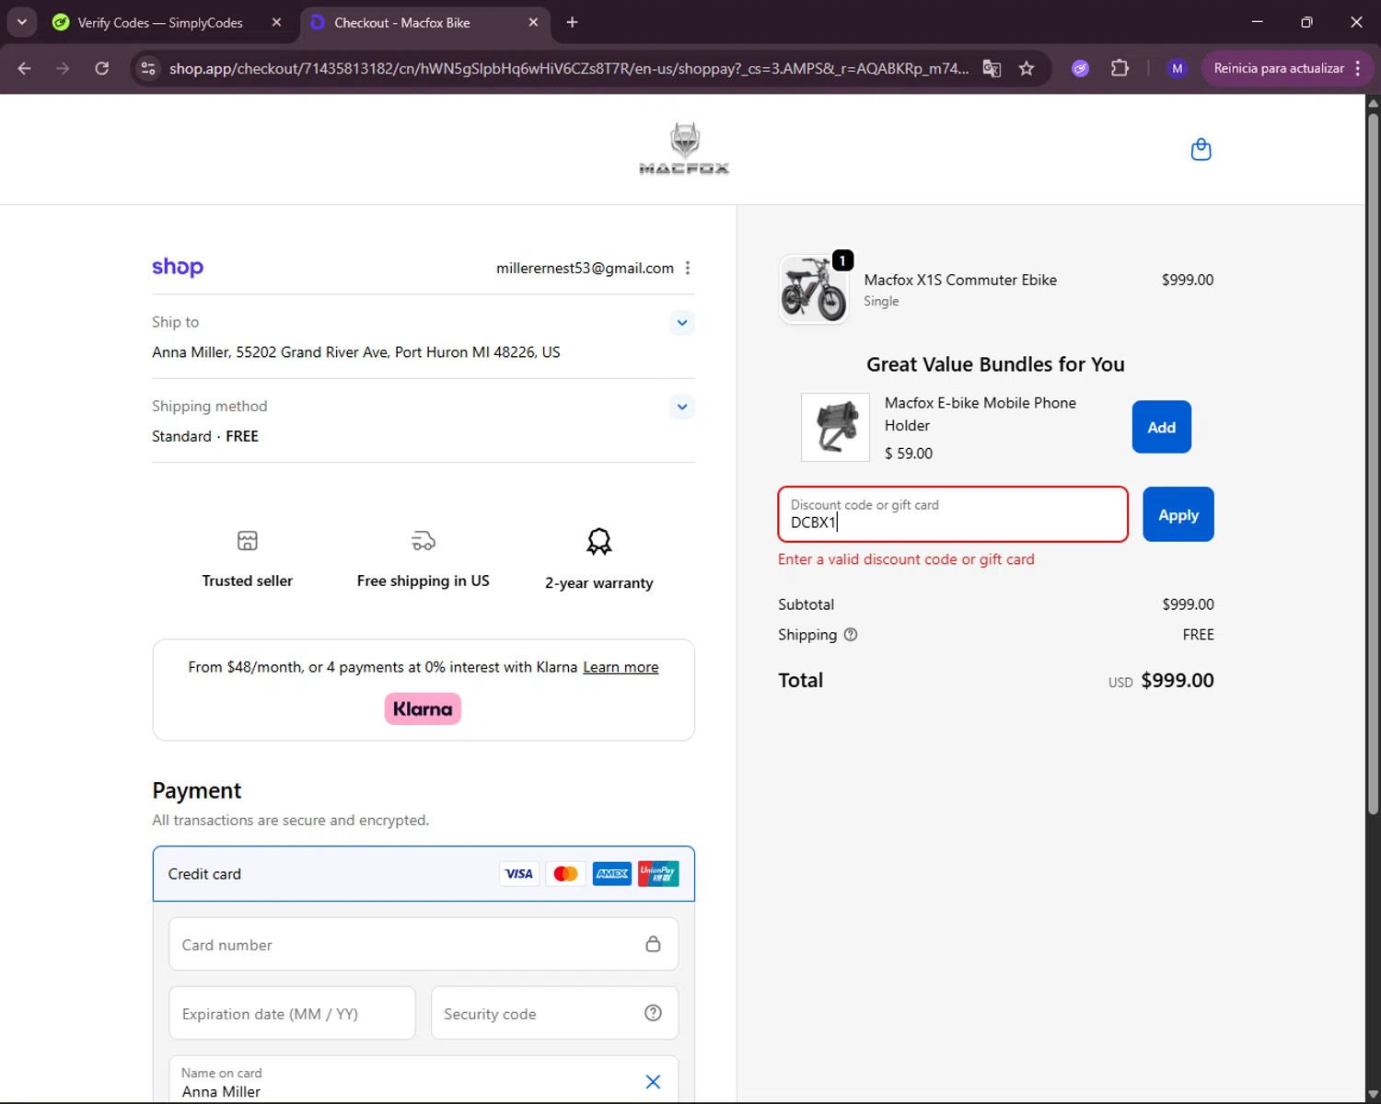Click the Shop Pay logo
1381x1104 pixels.
(x=178, y=267)
